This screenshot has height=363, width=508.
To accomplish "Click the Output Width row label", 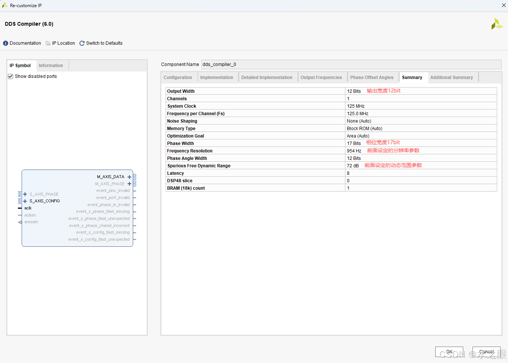I will coord(181,91).
